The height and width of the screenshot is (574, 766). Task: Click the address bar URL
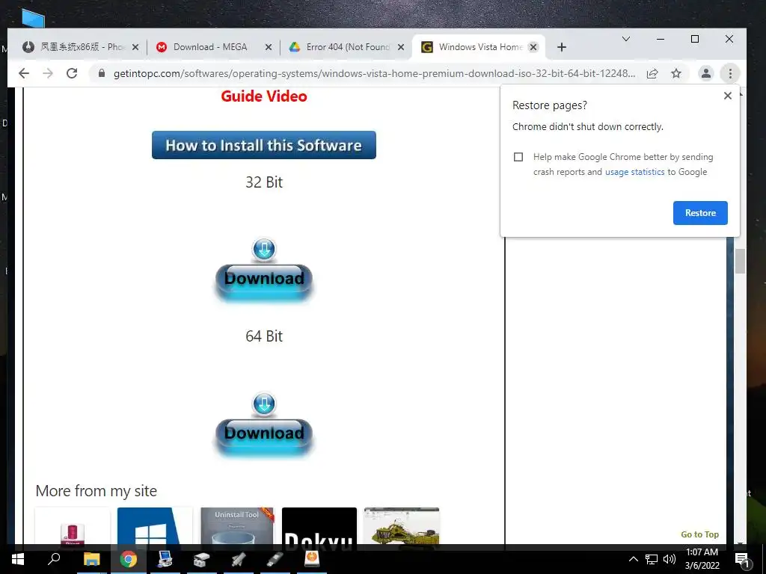(374, 74)
